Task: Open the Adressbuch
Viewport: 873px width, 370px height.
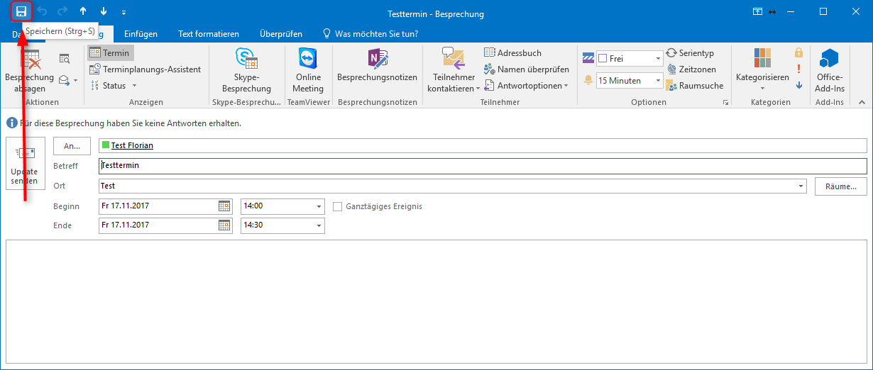Action: pos(512,52)
